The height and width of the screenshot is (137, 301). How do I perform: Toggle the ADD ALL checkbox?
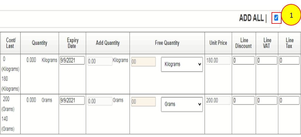tap(276, 18)
